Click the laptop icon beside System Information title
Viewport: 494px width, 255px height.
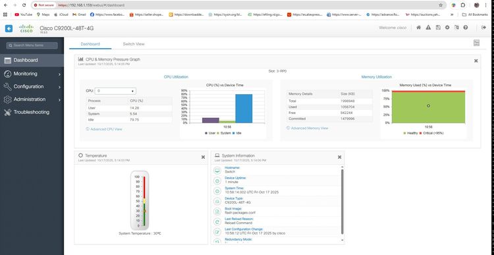[217, 156]
